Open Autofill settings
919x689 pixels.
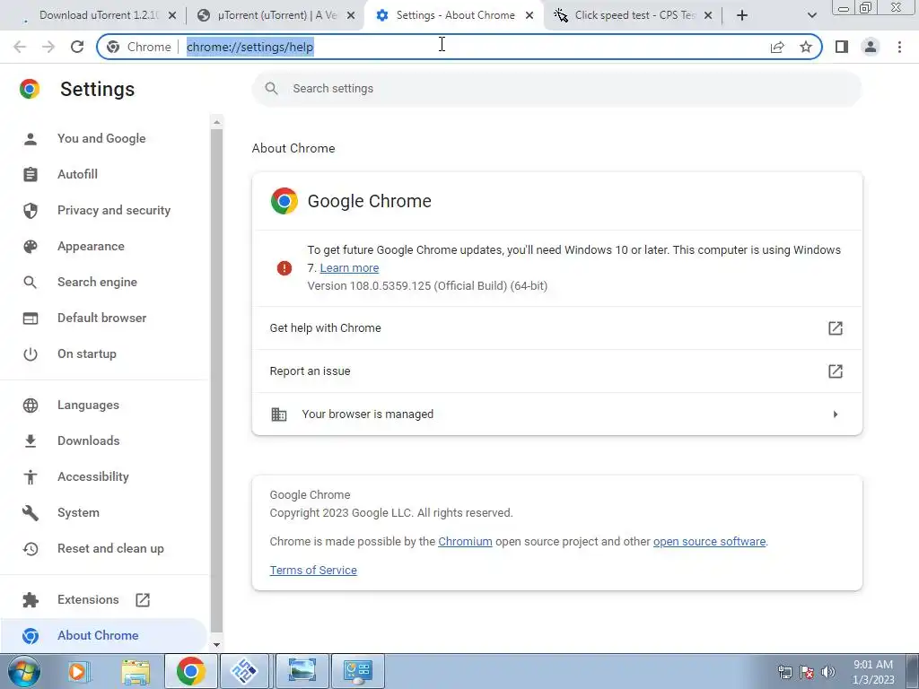click(x=102, y=175)
